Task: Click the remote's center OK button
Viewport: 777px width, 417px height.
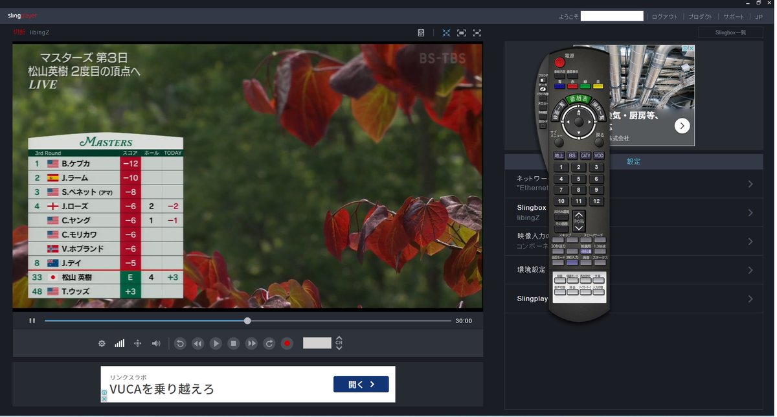Action: pyautogui.click(x=578, y=121)
